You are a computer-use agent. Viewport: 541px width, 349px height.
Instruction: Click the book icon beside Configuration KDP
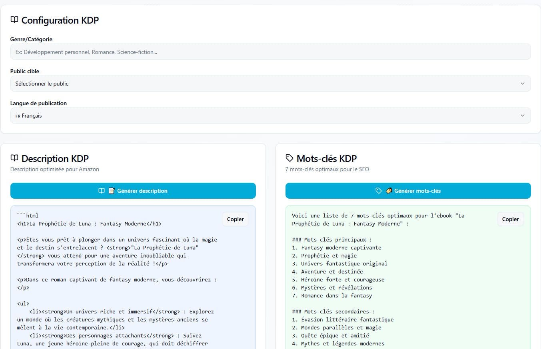click(x=14, y=20)
